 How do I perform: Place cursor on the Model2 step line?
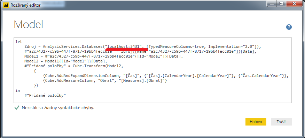point(65,61)
